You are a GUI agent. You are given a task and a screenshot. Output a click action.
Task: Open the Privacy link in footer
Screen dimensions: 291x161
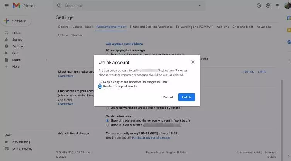tap(160, 152)
